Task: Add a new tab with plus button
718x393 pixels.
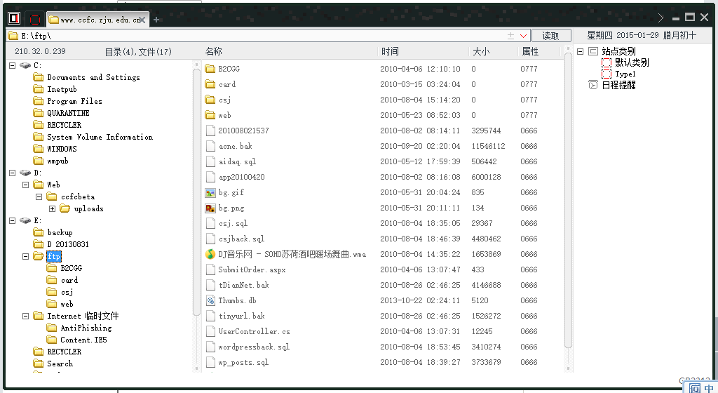Action: (x=156, y=20)
